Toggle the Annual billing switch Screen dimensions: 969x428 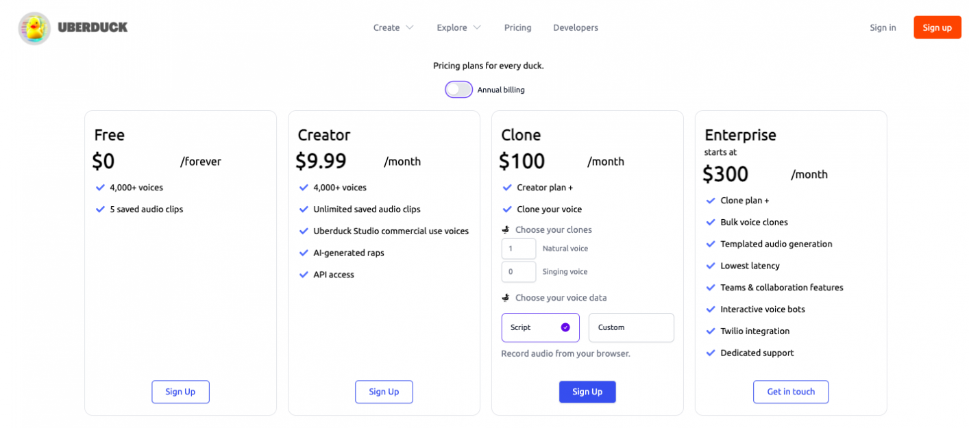pyautogui.click(x=458, y=90)
